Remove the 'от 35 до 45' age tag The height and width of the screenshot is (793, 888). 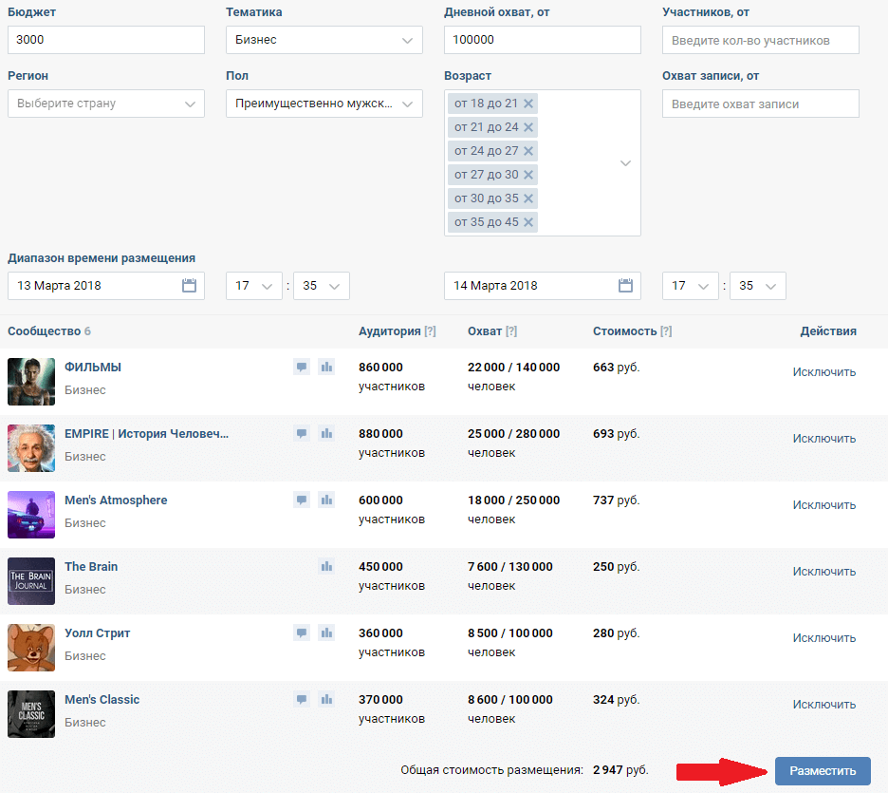pyautogui.click(x=528, y=222)
